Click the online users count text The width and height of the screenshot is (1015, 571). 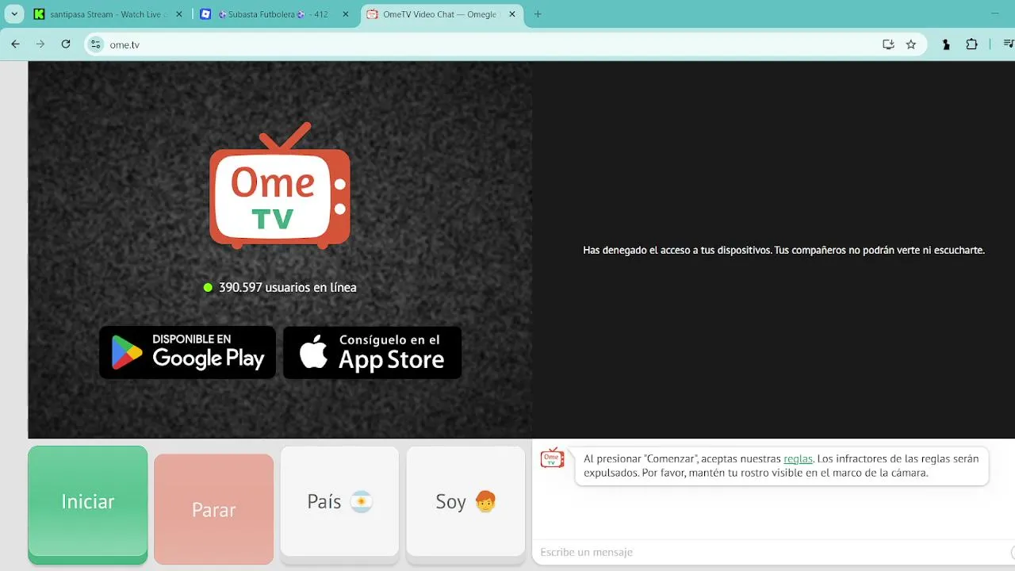(288, 287)
